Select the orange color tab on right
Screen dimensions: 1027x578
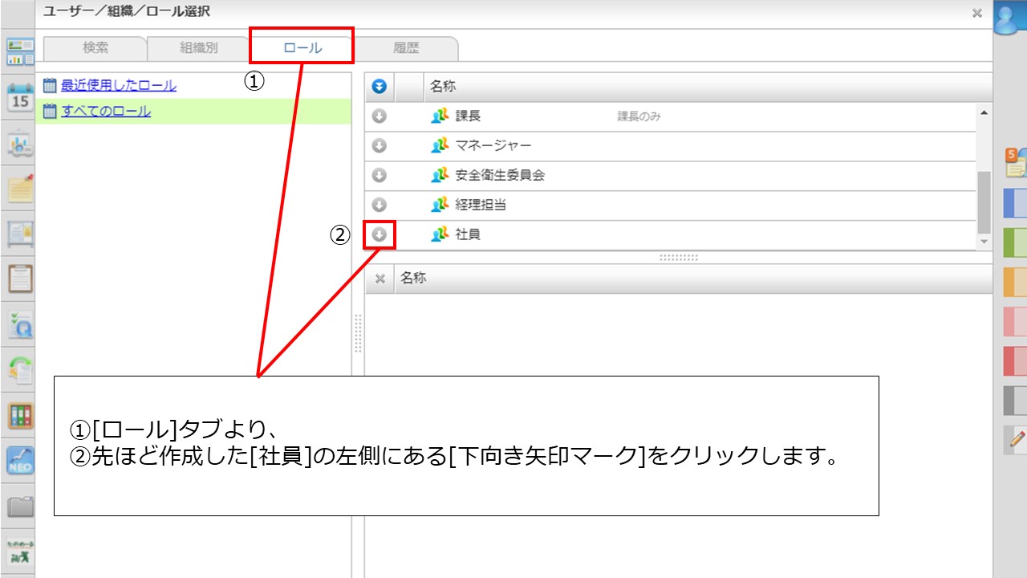coord(1015,283)
